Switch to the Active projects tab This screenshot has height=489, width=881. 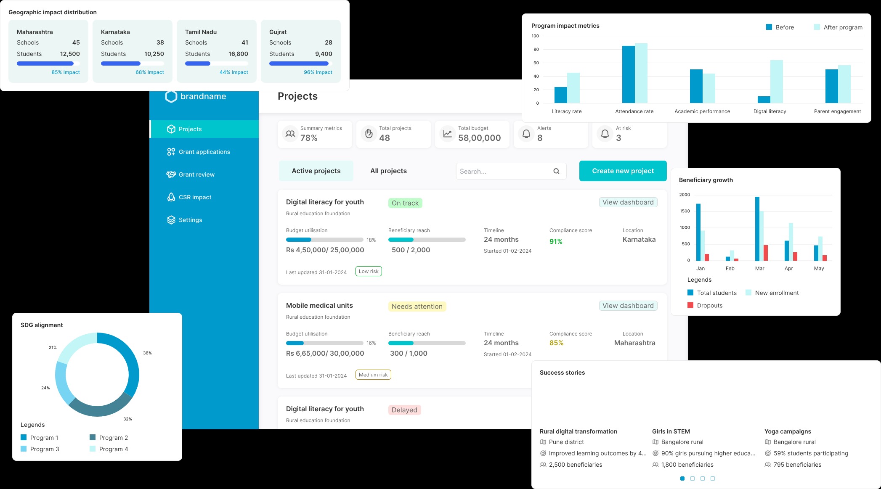[x=316, y=171]
